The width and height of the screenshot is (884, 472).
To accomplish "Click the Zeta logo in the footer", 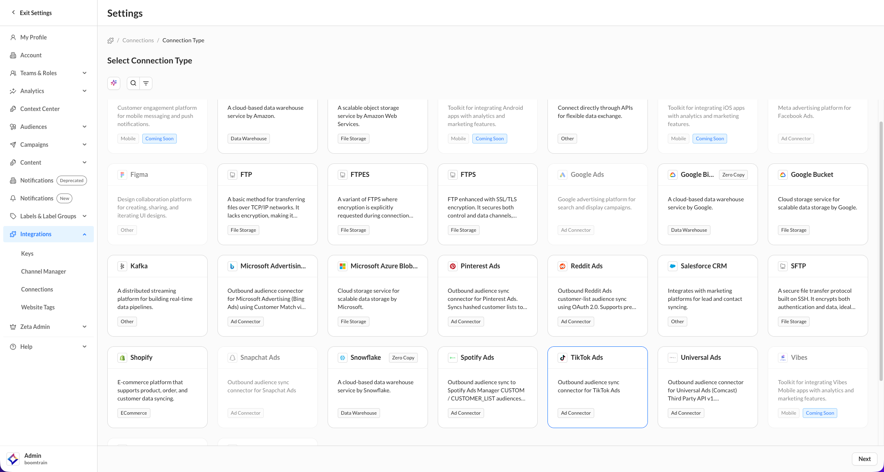I will (x=13, y=459).
